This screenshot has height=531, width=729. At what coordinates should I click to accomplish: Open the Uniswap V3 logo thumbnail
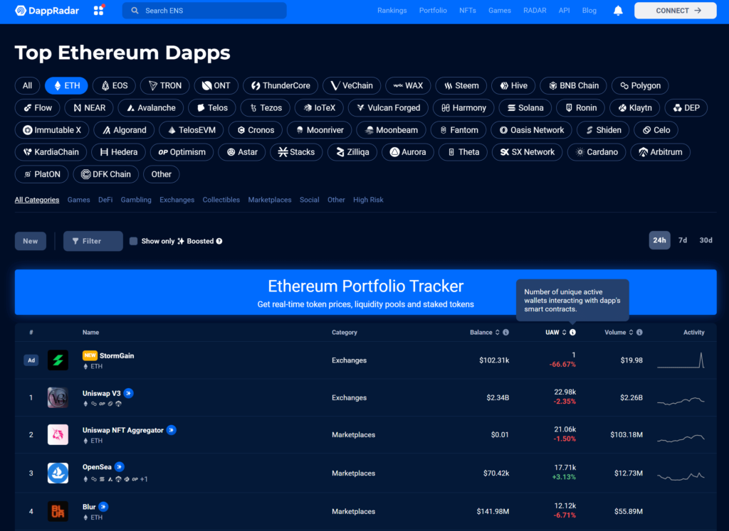tap(58, 398)
